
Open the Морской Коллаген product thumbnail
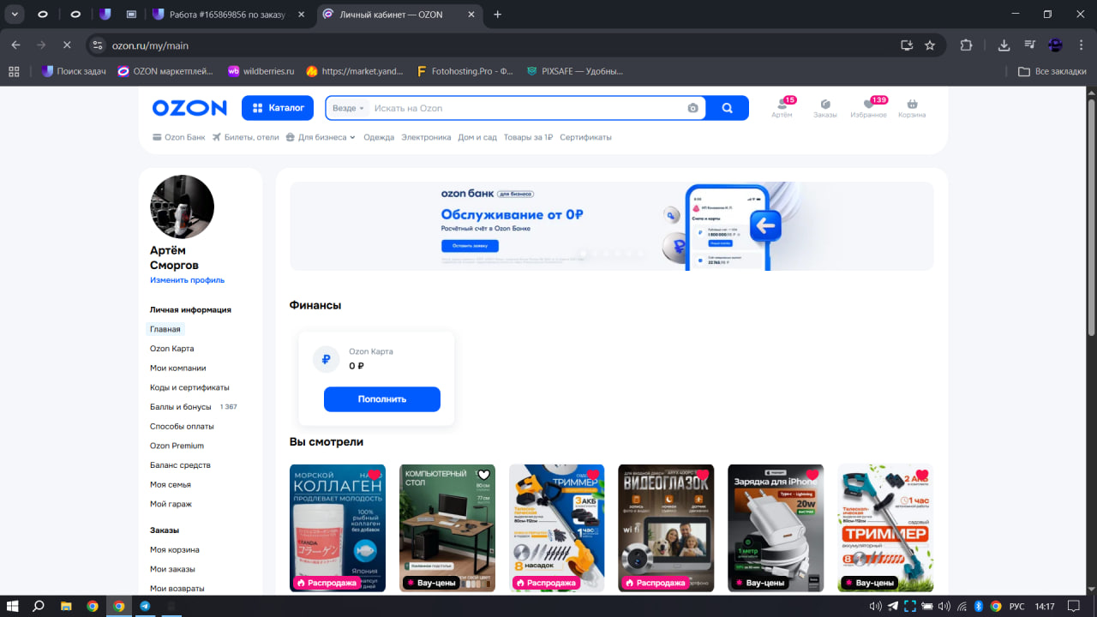[338, 528]
